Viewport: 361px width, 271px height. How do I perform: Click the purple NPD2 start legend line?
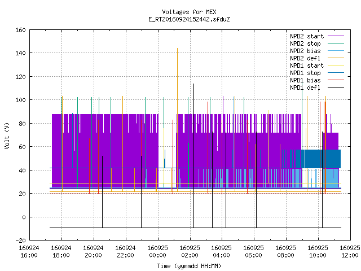click(336, 36)
